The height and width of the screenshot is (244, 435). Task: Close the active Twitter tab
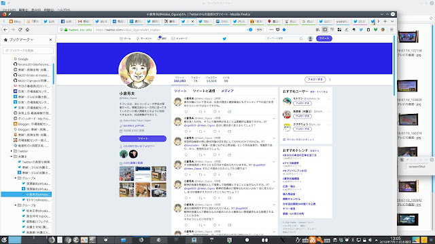[192, 21]
